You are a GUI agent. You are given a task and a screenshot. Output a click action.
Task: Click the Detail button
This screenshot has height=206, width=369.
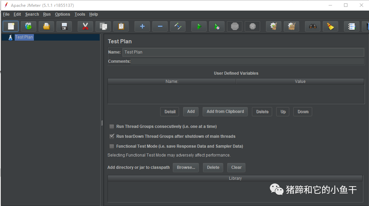(170, 112)
